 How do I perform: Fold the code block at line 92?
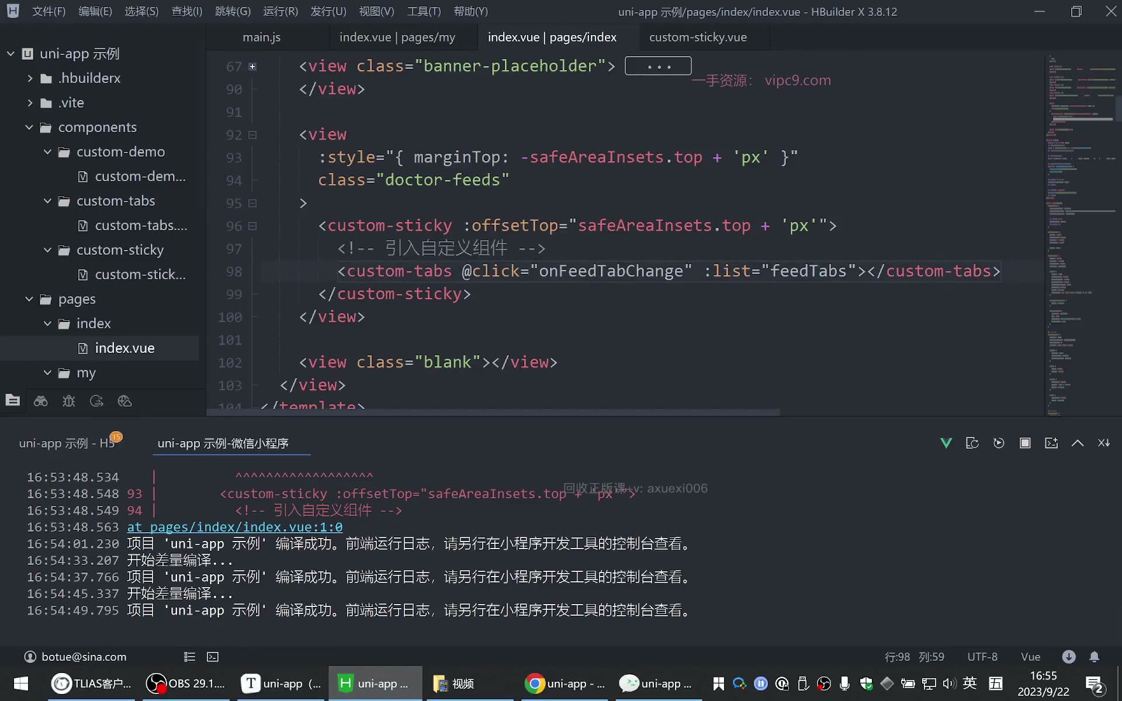[252, 135]
